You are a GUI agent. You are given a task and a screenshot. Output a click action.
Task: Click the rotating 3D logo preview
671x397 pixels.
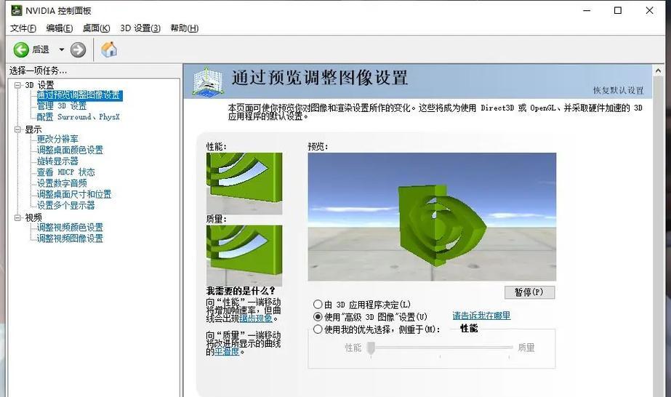(x=432, y=217)
